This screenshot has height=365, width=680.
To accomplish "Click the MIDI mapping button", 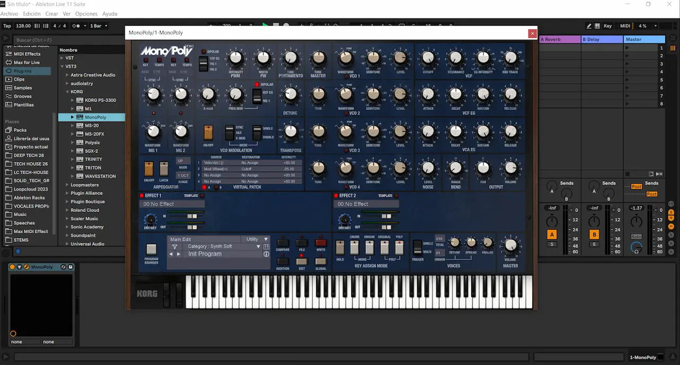I will click(x=625, y=26).
